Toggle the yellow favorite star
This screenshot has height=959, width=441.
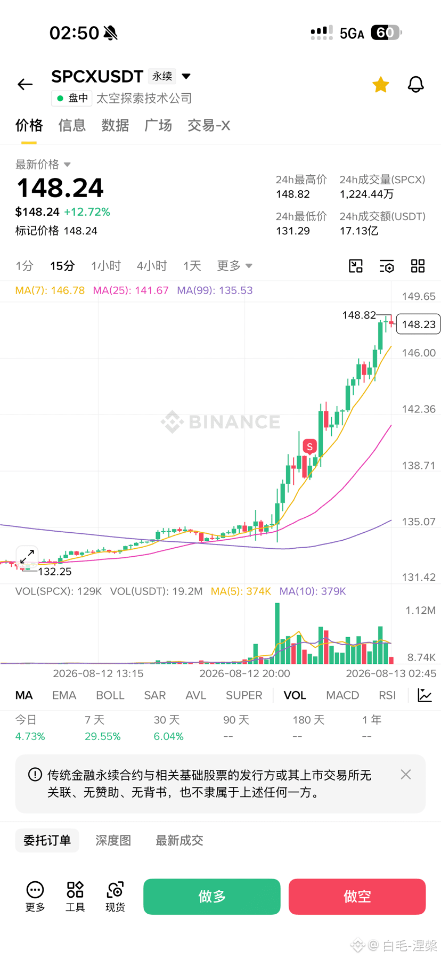[380, 84]
